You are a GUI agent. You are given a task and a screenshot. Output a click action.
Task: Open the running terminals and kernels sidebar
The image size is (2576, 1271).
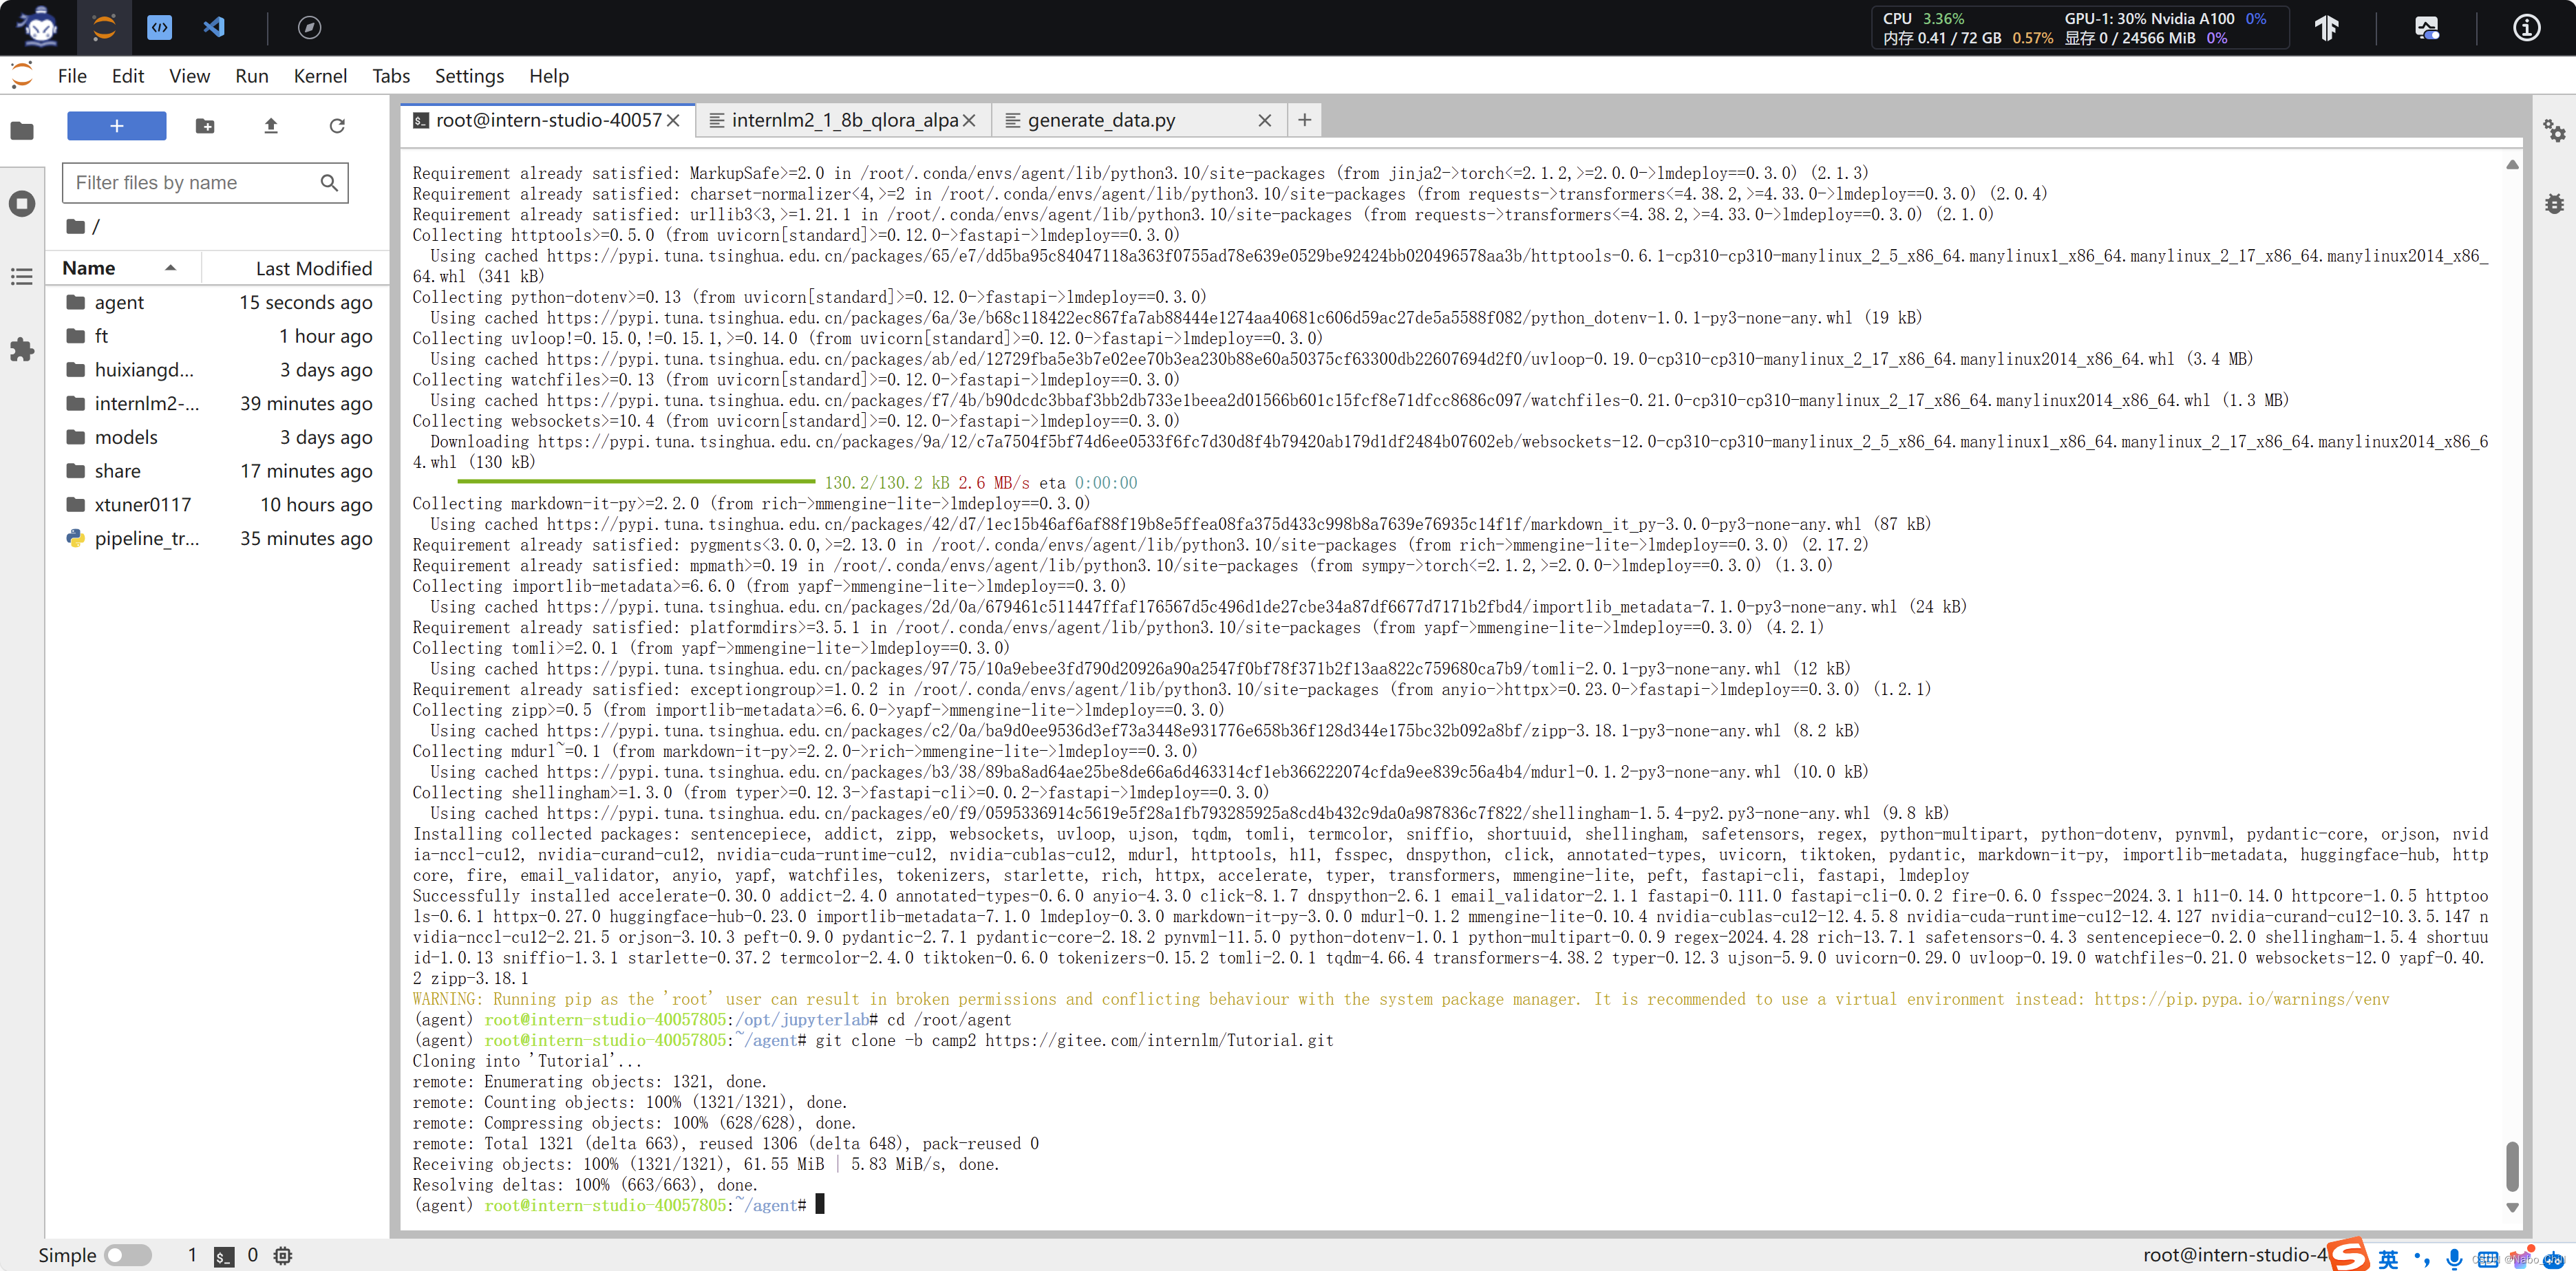pos(22,204)
